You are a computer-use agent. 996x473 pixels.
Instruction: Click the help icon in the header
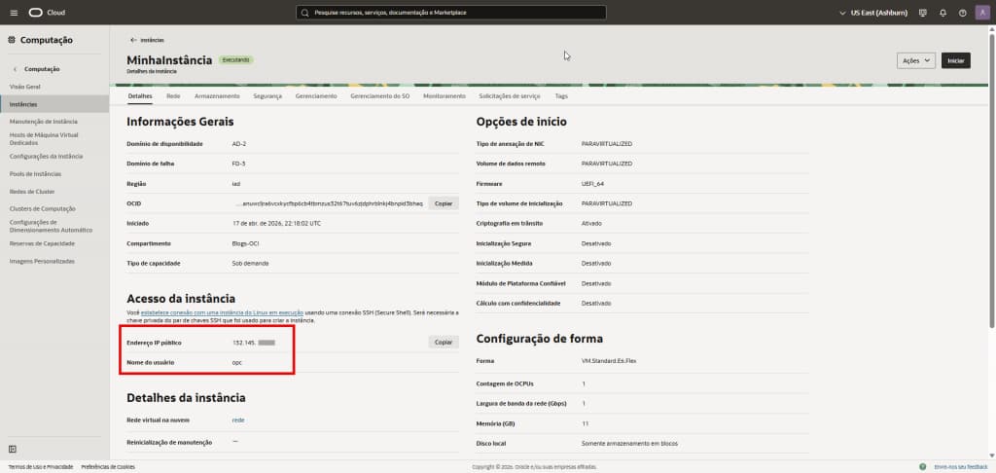click(962, 13)
